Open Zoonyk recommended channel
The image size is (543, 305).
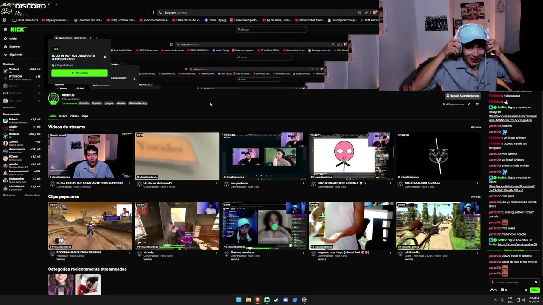pyautogui.click(x=21, y=143)
